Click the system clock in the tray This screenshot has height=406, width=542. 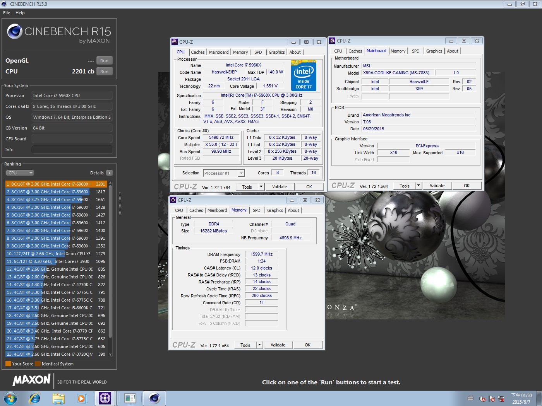521,399
